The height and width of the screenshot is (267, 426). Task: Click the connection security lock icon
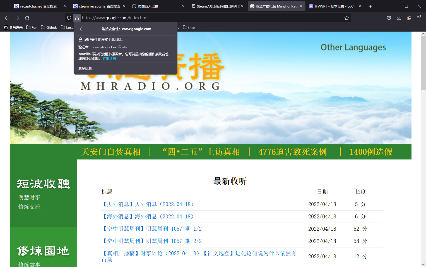77,18
